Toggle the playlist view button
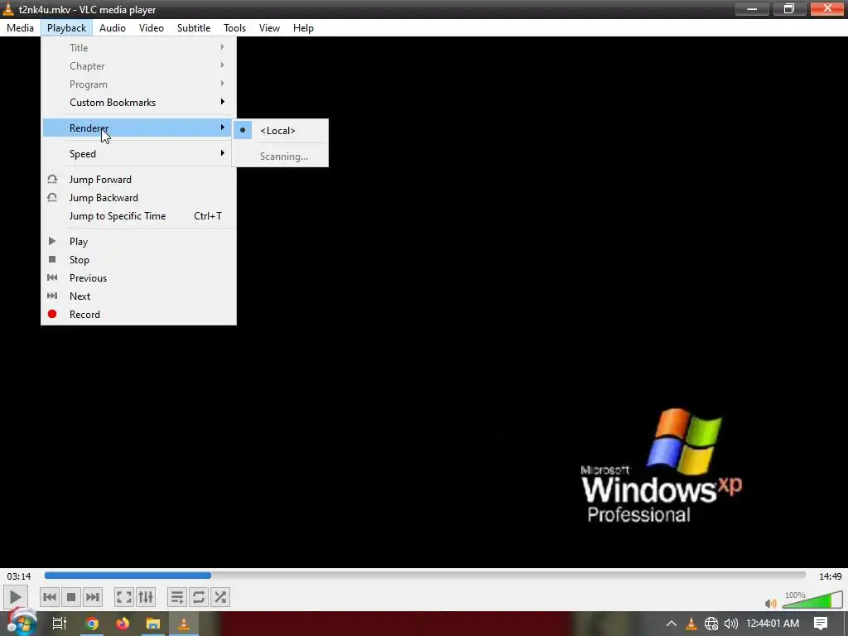Image resolution: width=848 pixels, height=636 pixels. point(177,597)
